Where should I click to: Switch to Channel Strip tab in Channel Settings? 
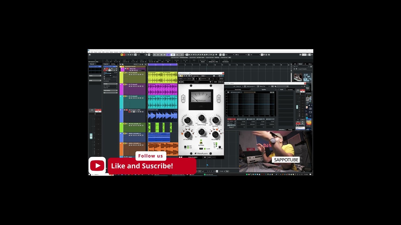pos(238,90)
